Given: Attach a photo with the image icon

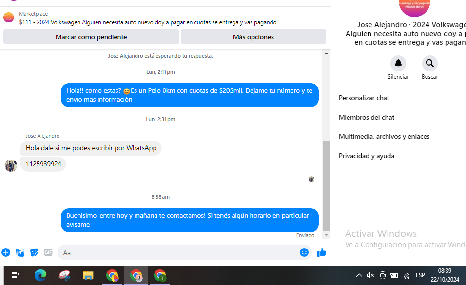Looking at the screenshot, I should point(20,253).
